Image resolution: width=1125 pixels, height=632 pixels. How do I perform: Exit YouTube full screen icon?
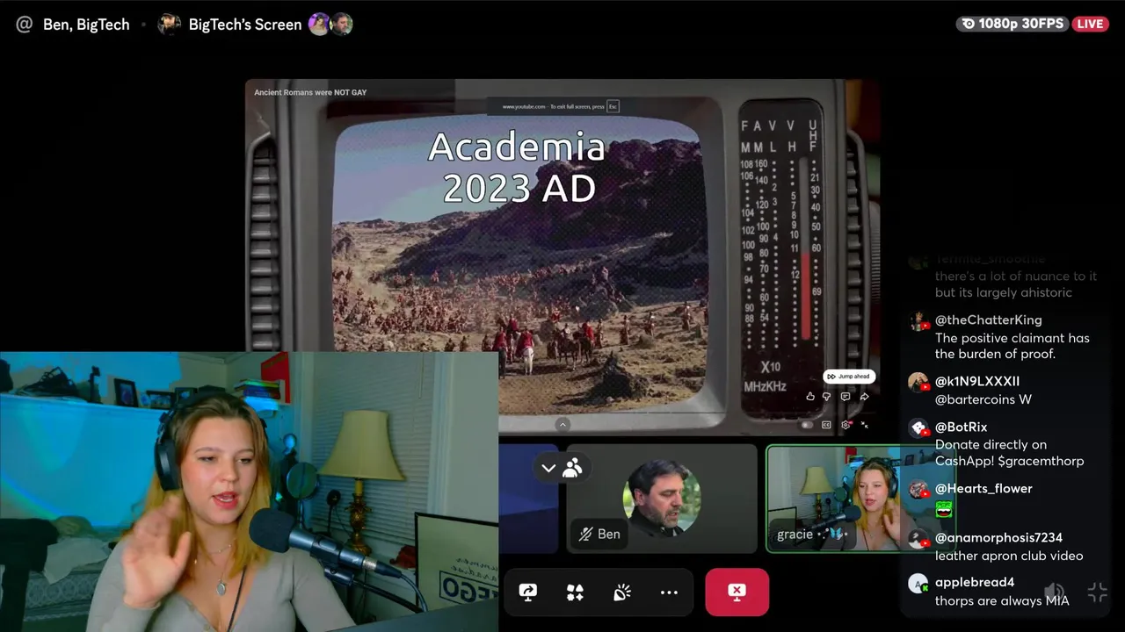point(865,425)
